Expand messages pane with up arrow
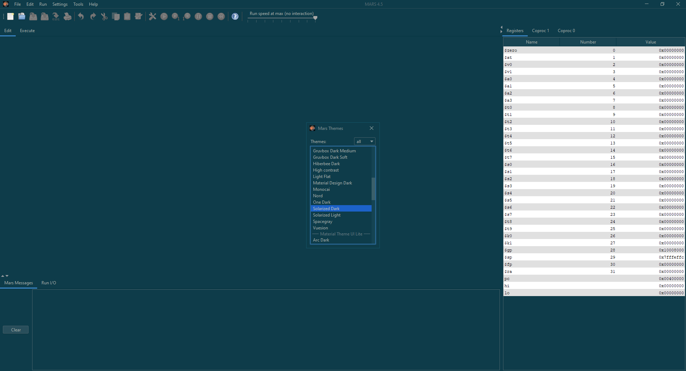686x371 pixels. click(3, 276)
